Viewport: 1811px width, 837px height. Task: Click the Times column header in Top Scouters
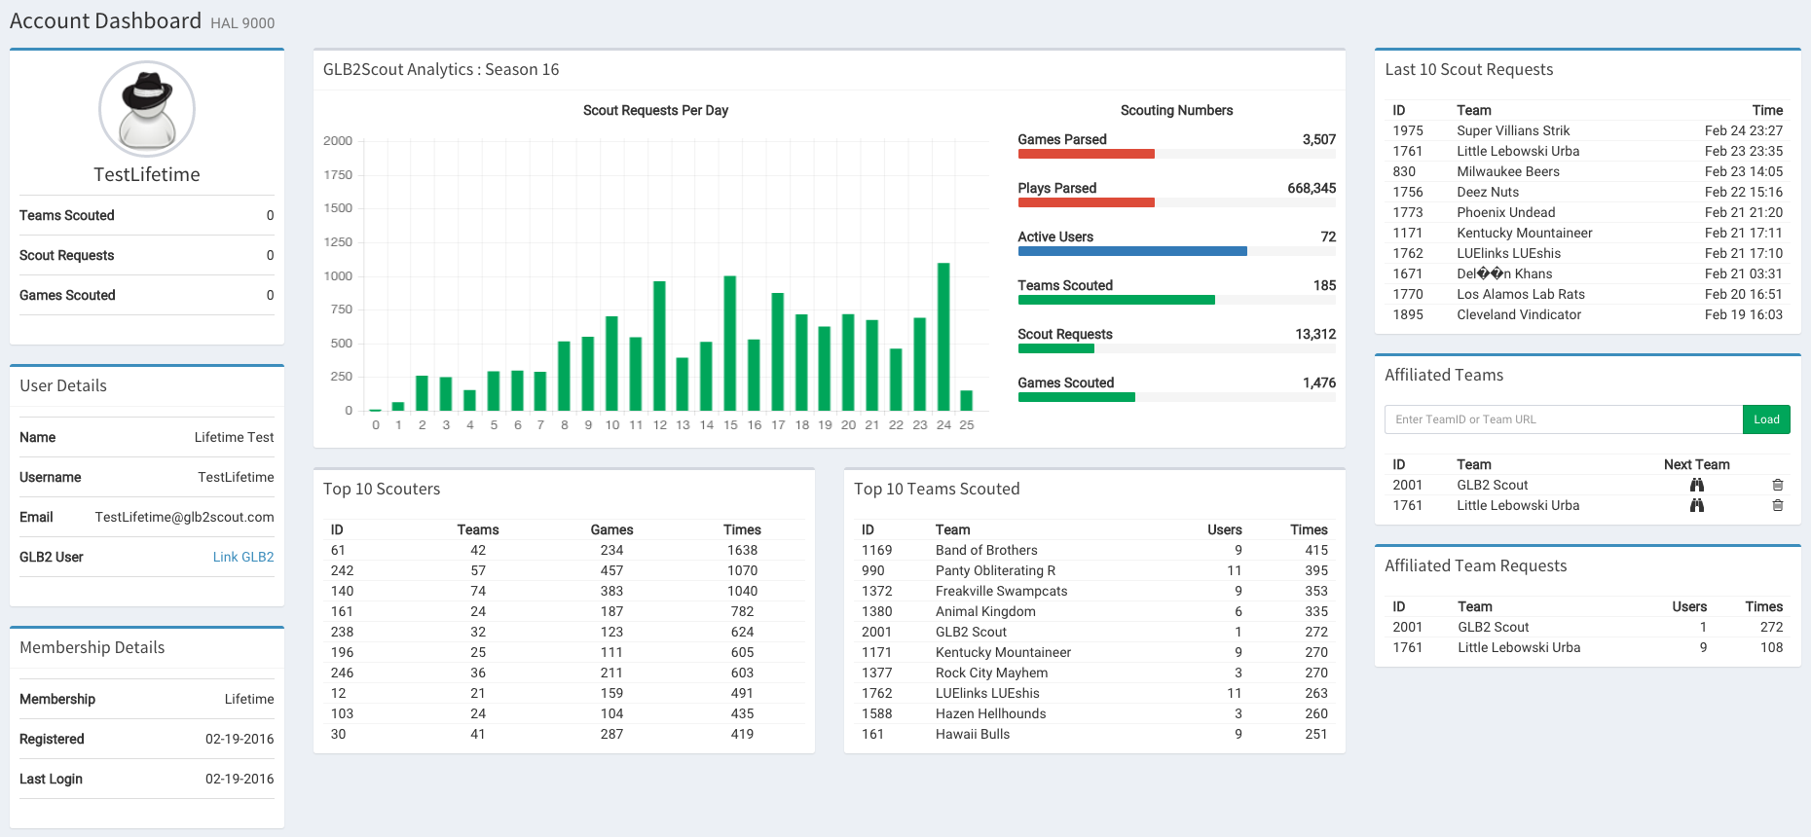coord(741,529)
